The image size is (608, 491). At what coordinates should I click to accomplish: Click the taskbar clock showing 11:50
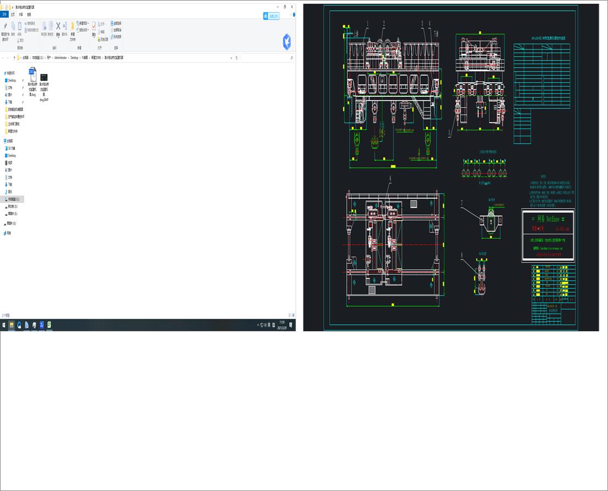click(x=282, y=325)
